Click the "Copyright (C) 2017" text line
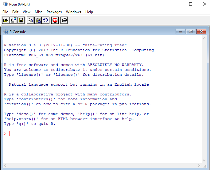 79,50
